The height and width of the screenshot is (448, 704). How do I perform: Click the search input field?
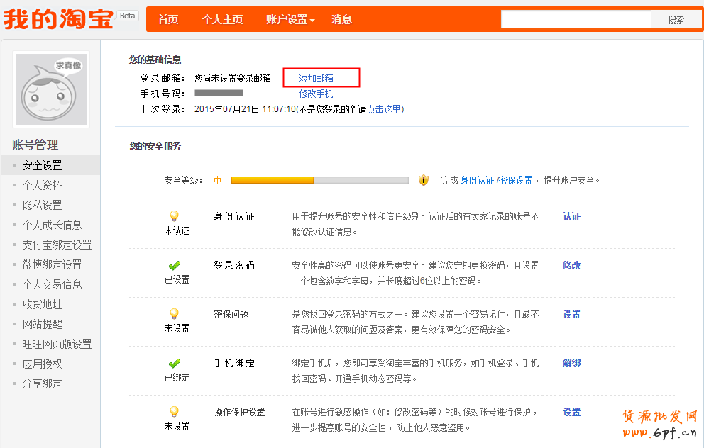(576, 20)
